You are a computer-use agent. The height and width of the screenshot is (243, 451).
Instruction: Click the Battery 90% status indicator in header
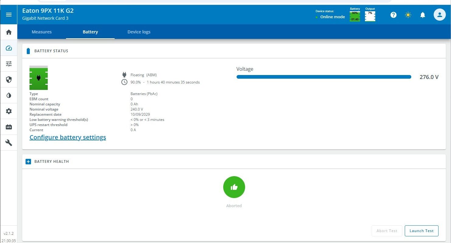(x=355, y=16)
